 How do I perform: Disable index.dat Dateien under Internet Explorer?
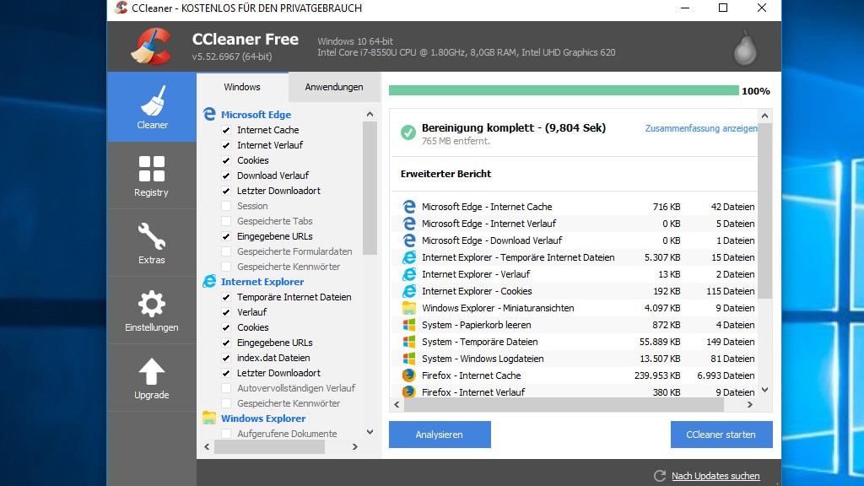[226, 358]
